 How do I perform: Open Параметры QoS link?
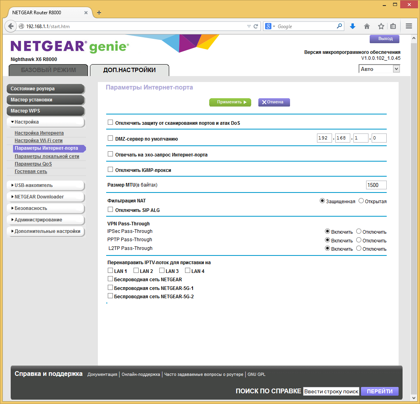[33, 164]
